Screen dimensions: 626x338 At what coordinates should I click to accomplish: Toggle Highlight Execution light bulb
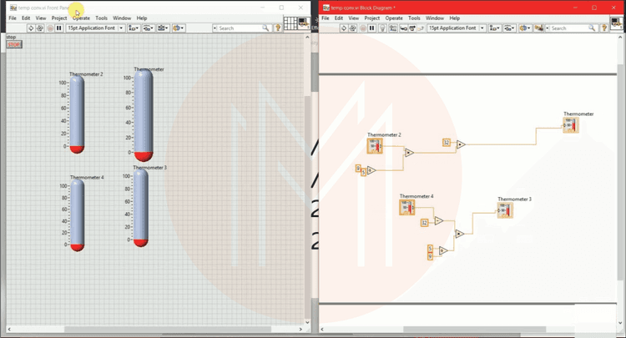click(x=382, y=28)
